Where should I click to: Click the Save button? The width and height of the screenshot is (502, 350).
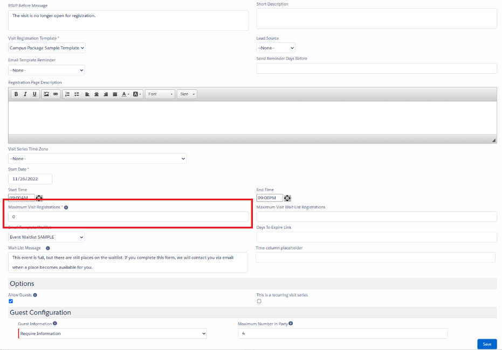(x=486, y=344)
